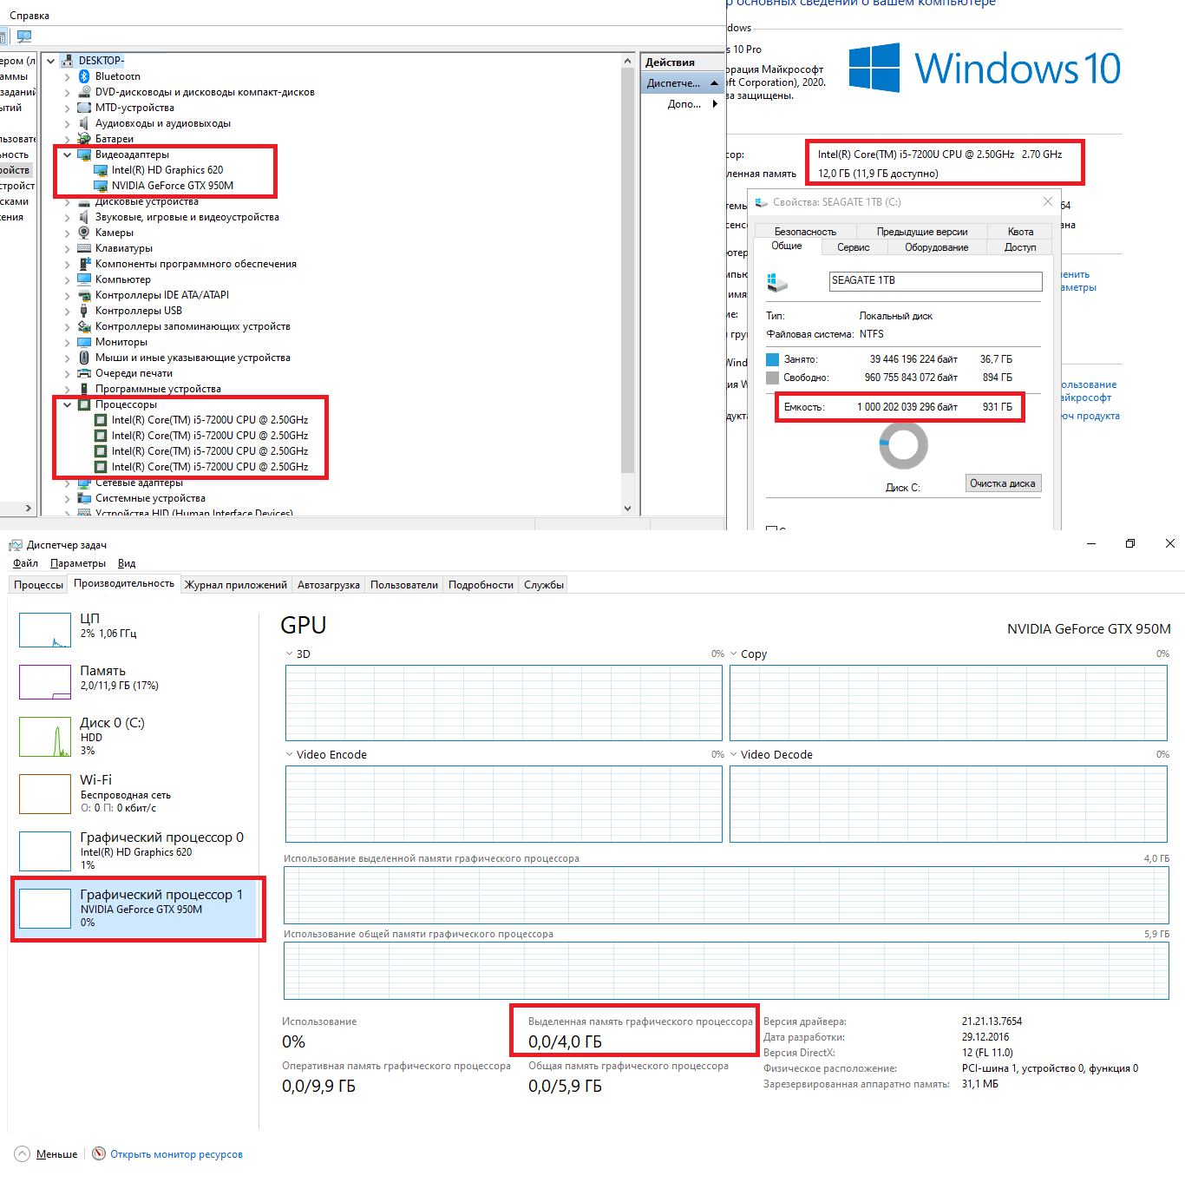Click the Очереди печати printer icon
The height and width of the screenshot is (1189, 1185).
tap(84, 373)
